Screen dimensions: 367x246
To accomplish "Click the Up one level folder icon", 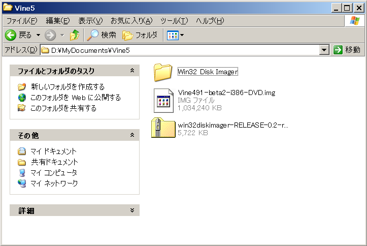I will pyautogui.click(x=75, y=35).
